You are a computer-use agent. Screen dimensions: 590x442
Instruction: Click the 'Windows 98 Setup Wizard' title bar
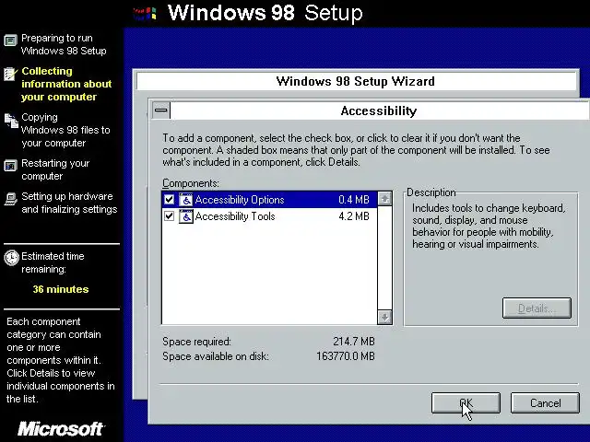356,81
